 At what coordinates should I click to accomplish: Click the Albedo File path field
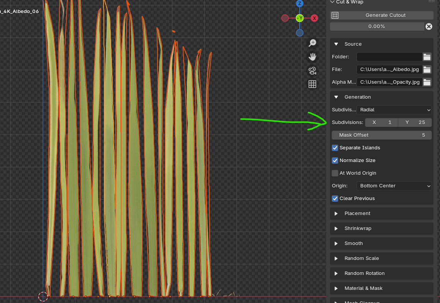389,70
